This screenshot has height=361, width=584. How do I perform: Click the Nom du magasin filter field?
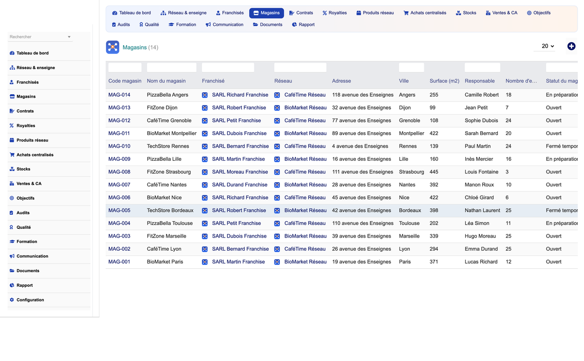pyautogui.click(x=172, y=68)
